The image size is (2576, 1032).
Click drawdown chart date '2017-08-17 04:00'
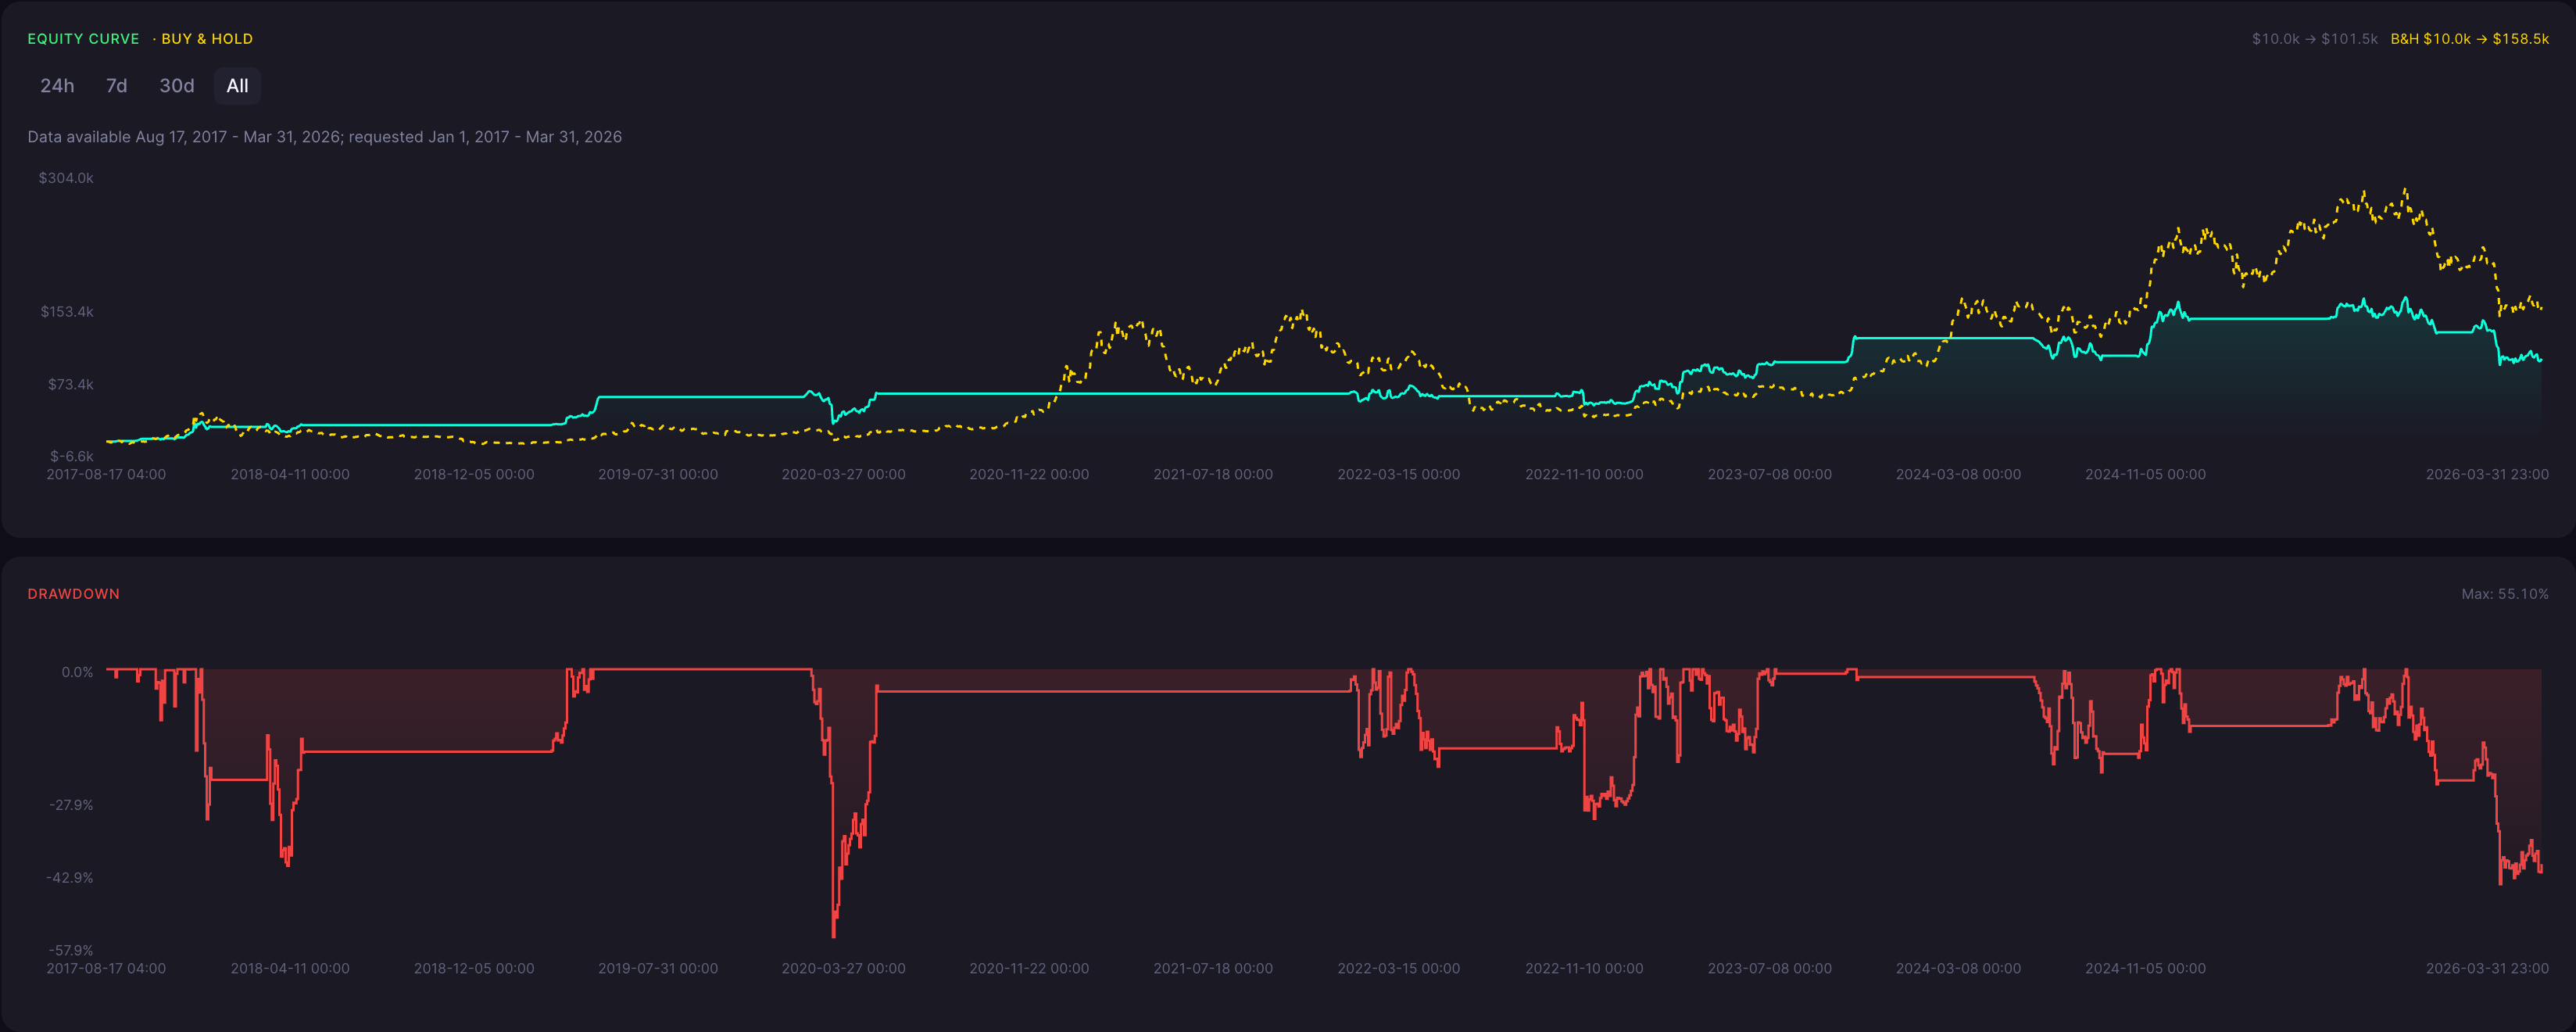(x=106, y=969)
